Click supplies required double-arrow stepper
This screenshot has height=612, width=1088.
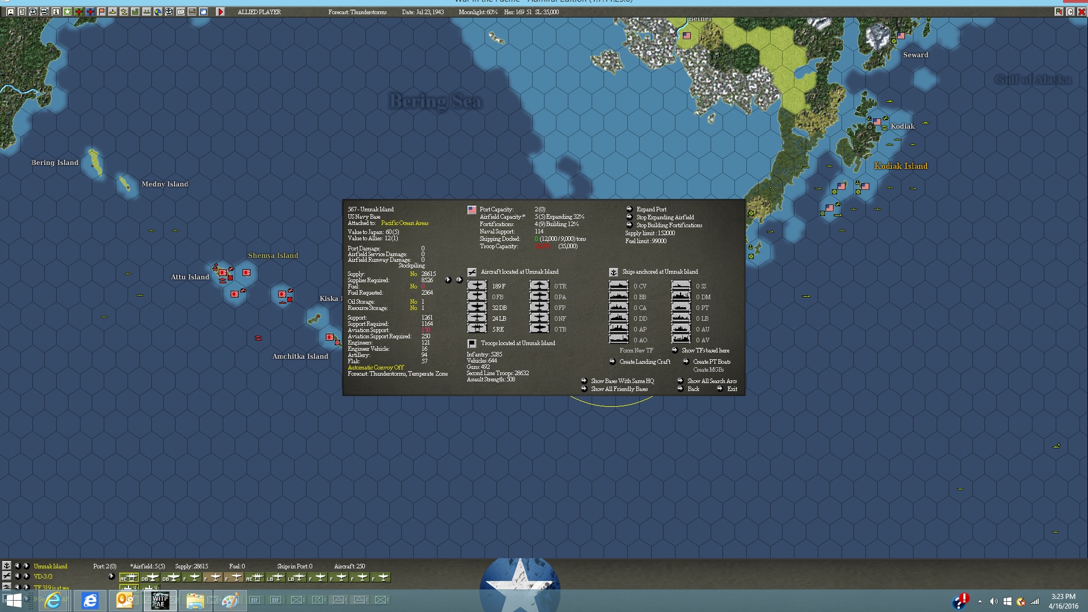coord(459,279)
